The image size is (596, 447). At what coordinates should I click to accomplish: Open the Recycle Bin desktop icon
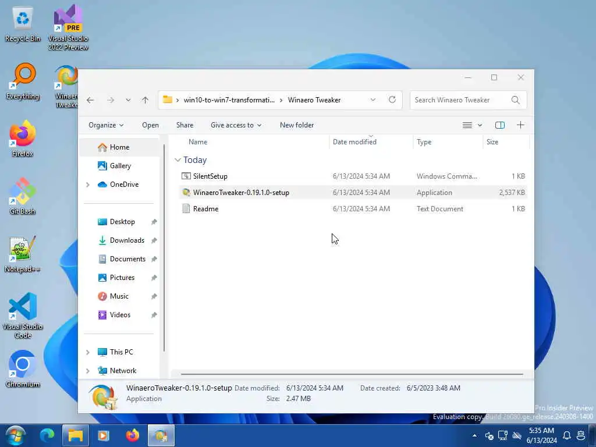point(23,24)
